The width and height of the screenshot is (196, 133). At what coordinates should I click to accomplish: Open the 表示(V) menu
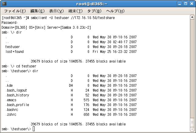tap(56, 11)
